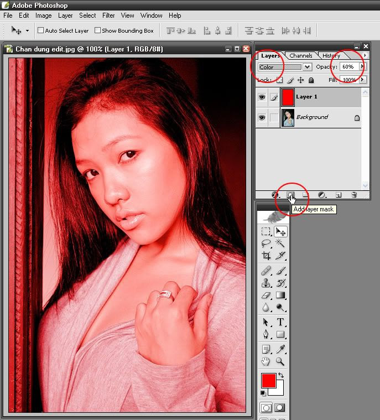The width and height of the screenshot is (380, 420).
Task: Open the Edit menu
Action: coord(24,15)
